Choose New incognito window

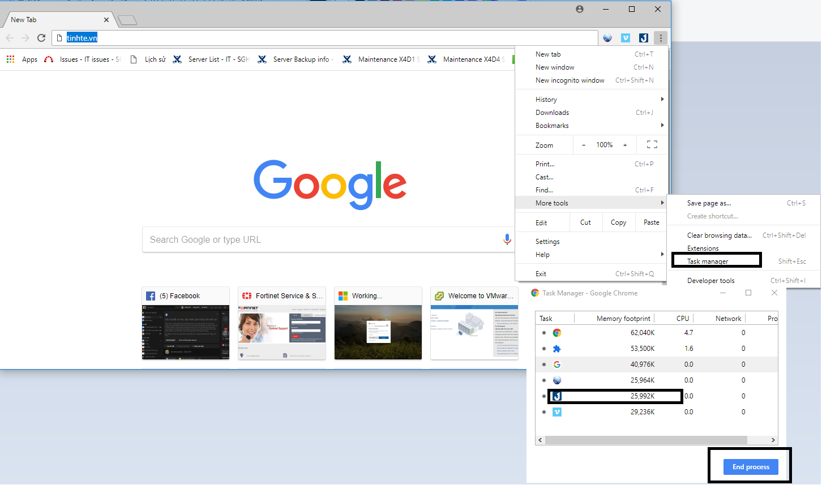pos(592,80)
